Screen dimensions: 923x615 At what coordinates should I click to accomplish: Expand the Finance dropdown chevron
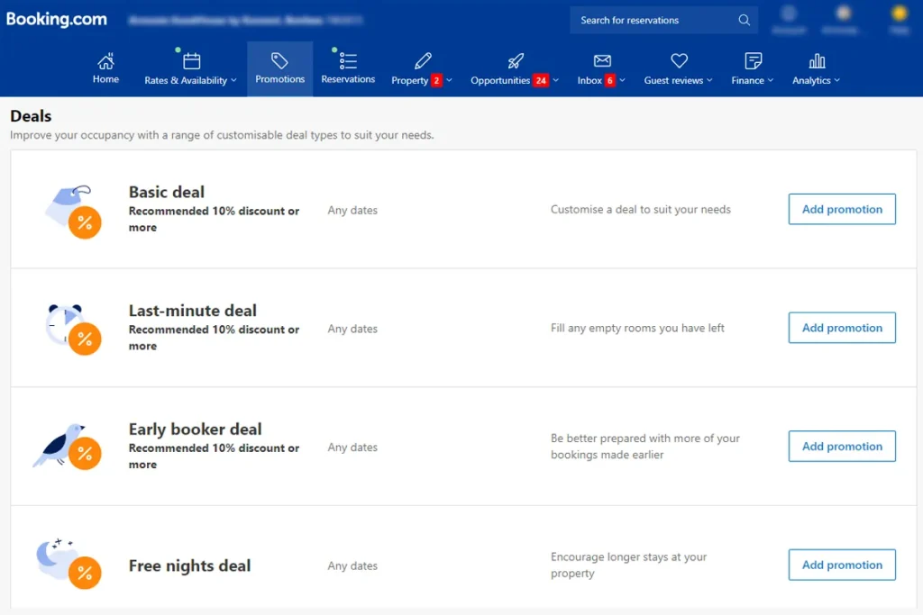[771, 80]
